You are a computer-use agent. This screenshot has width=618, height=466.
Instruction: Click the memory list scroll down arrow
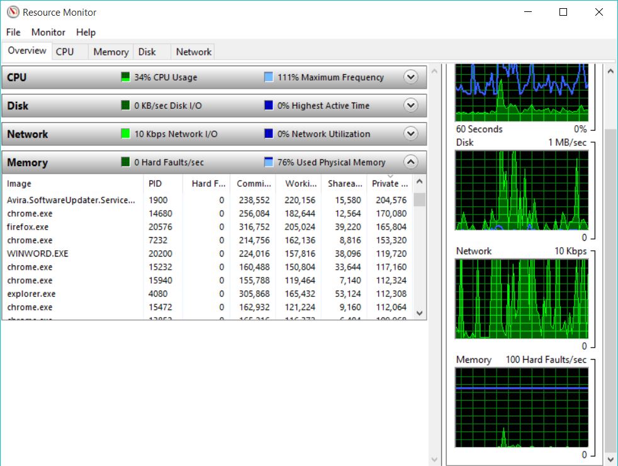(419, 313)
